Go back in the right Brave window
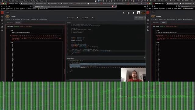The image size is (195, 110). click(147, 6)
